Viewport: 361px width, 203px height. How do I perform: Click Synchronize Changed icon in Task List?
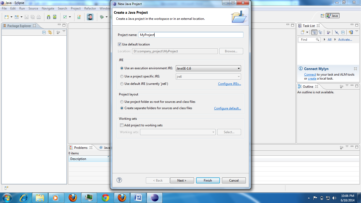[x=351, y=32]
